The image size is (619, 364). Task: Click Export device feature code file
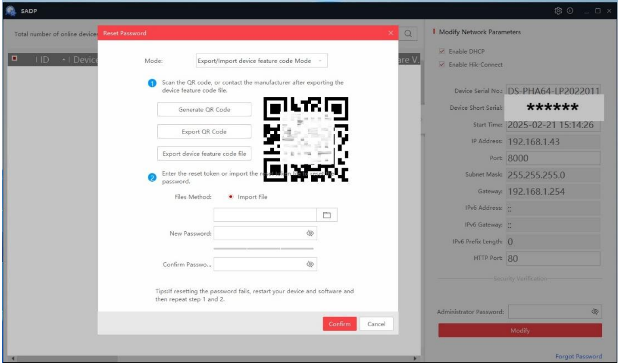(203, 153)
